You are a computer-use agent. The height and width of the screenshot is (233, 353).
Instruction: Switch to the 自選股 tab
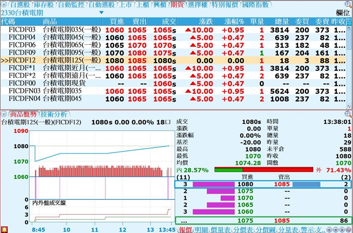(x=20, y=5)
